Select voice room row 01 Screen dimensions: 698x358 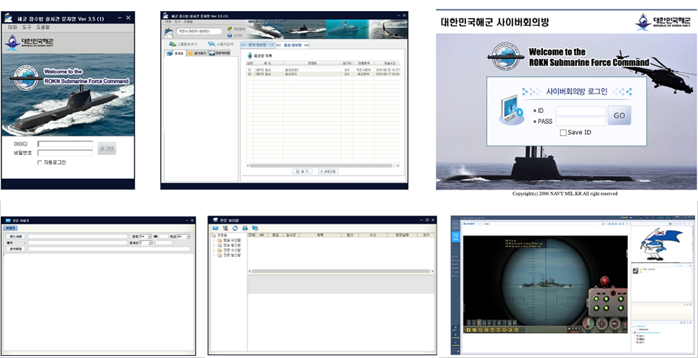[324, 70]
